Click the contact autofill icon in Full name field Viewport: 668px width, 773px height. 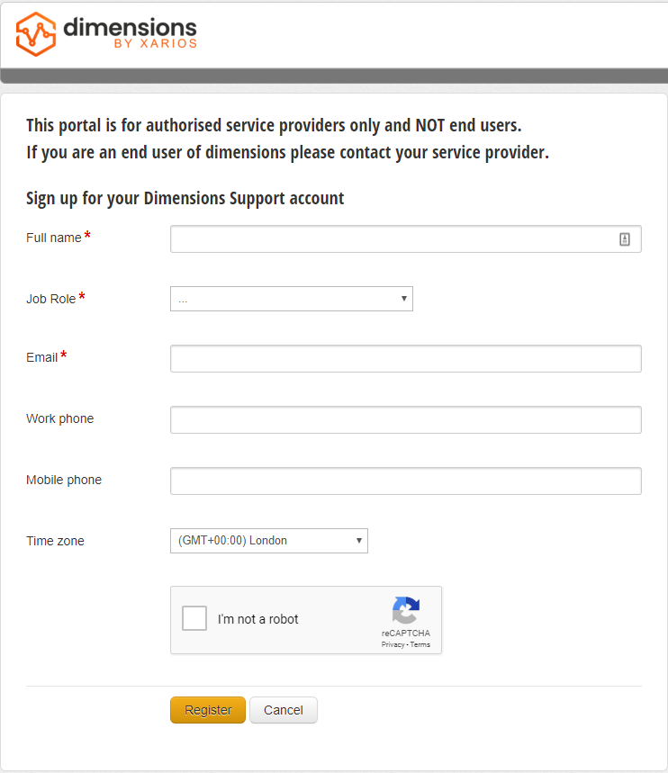point(625,239)
